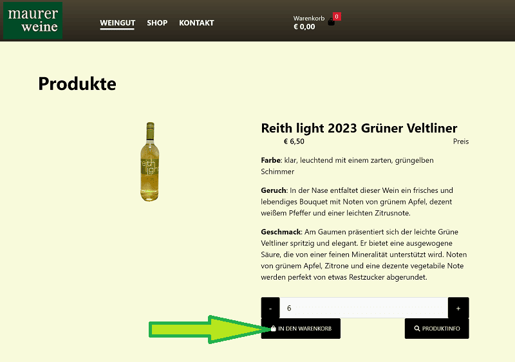
Task: Click the € 0,00 cart total
Action: pos(304,27)
